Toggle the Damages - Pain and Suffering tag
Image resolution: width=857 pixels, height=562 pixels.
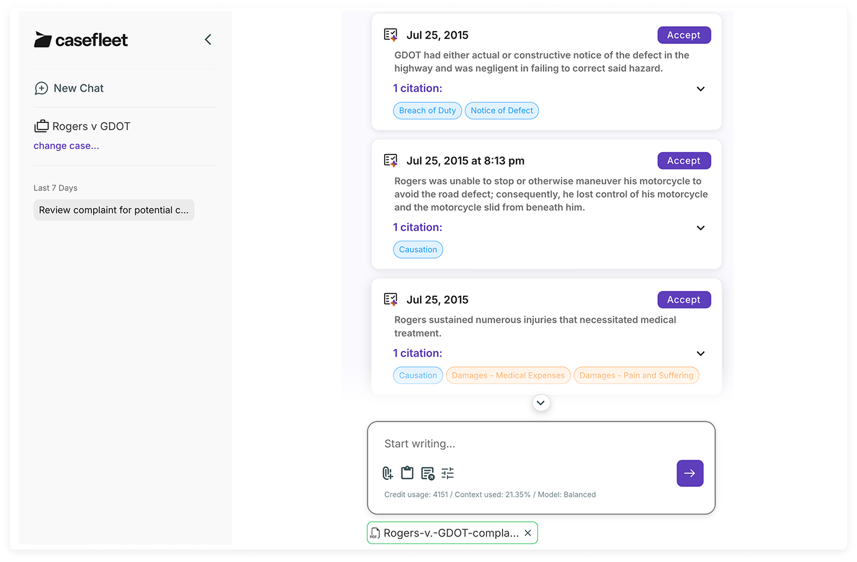(x=635, y=375)
